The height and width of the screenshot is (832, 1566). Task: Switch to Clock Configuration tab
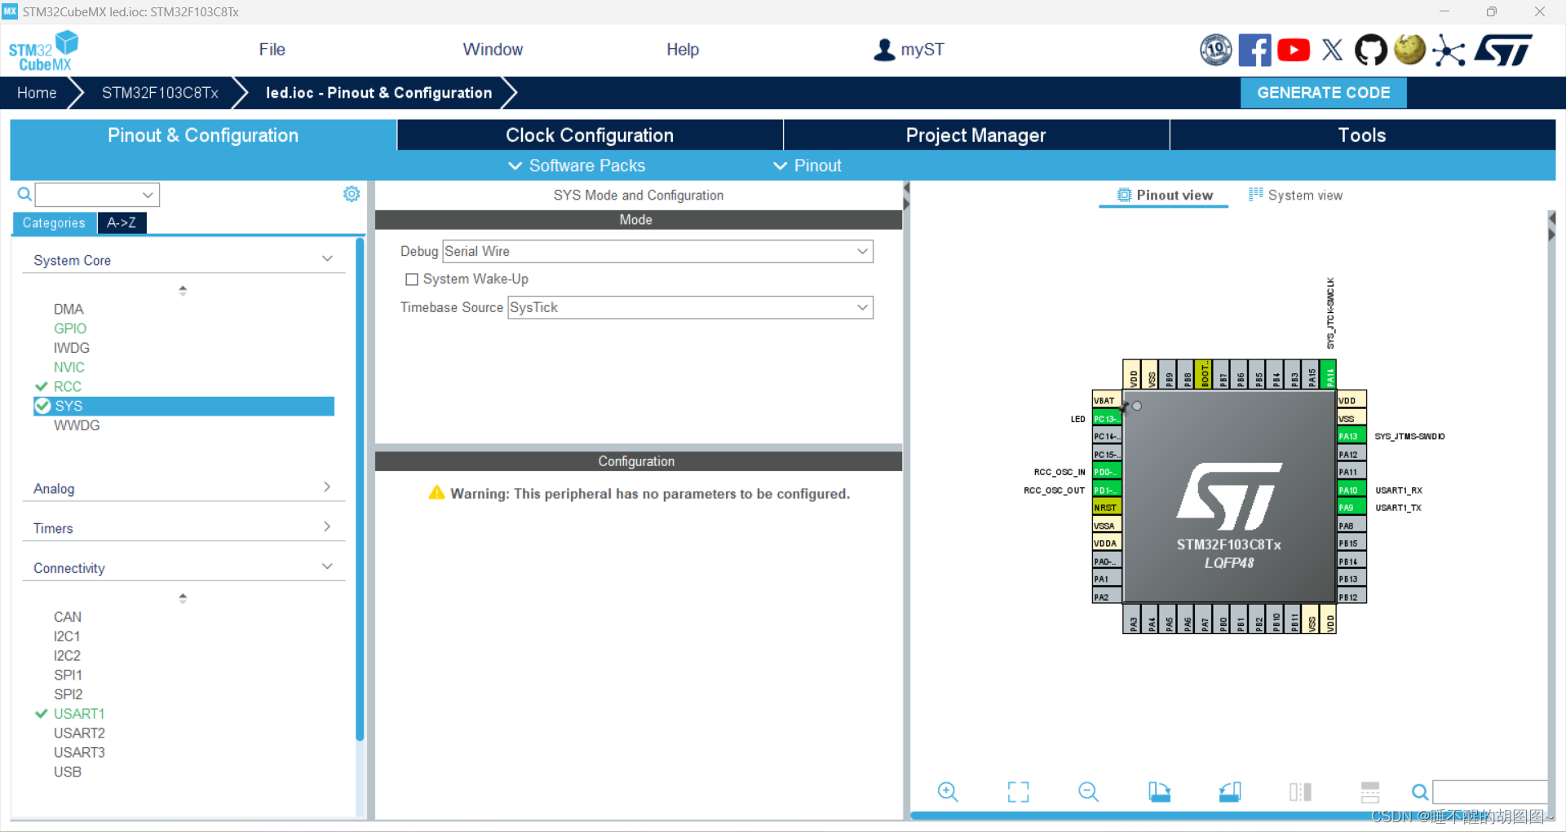(590, 135)
